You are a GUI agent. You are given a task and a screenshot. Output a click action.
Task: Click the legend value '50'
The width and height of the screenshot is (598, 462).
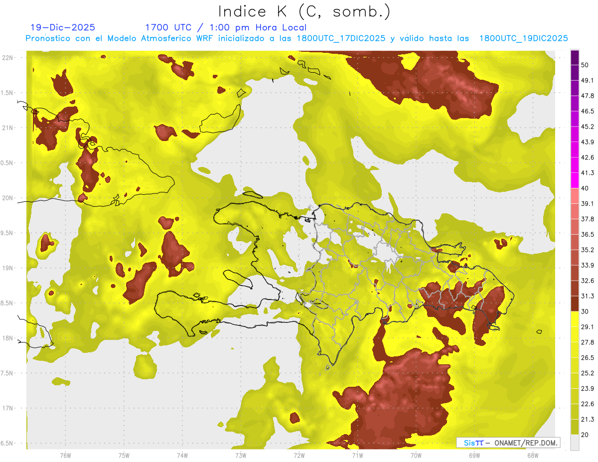(x=585, y=65)
